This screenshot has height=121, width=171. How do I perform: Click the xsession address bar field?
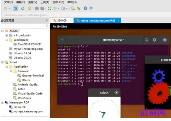(x=87, y=15)
